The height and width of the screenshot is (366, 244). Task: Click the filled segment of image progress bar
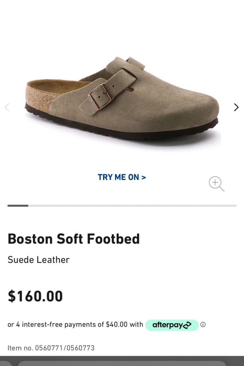(18, 206)
